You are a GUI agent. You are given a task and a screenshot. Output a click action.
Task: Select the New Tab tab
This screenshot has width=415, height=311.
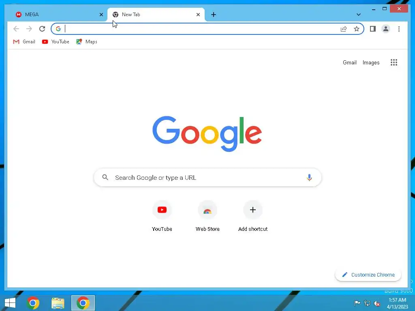[x=156, y=15]
